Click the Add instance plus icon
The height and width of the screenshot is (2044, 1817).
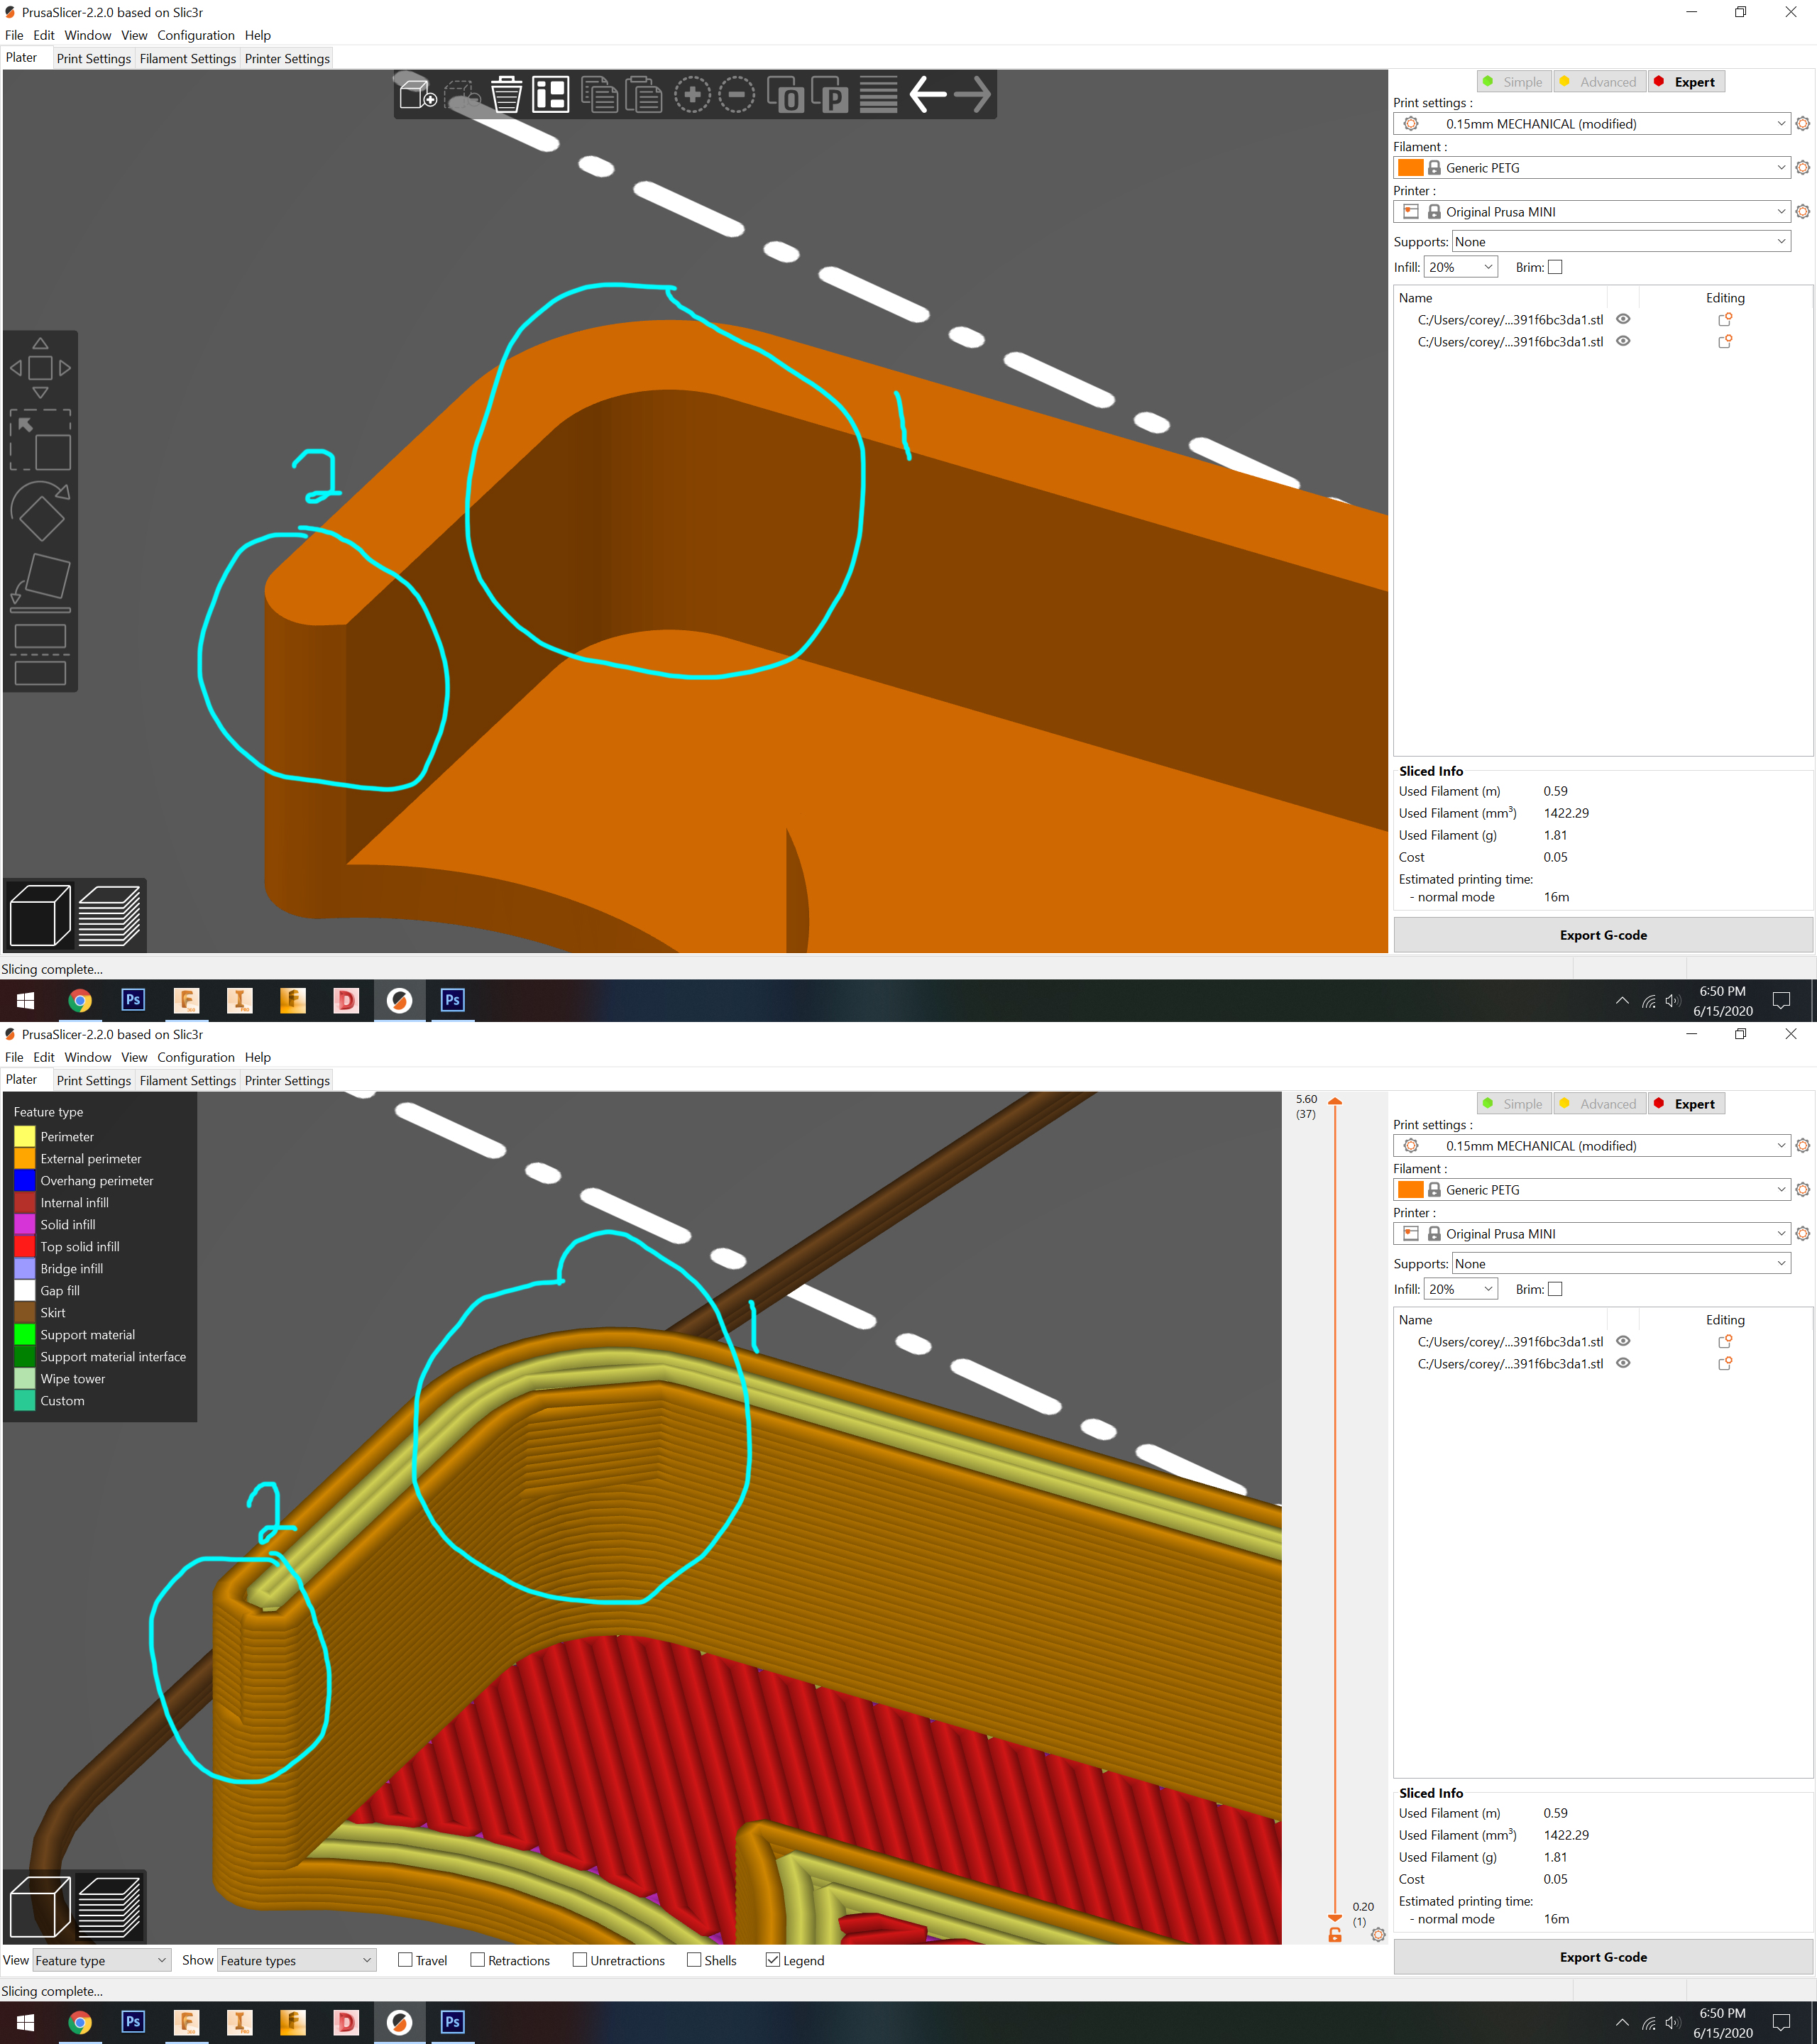pos(692,95)
